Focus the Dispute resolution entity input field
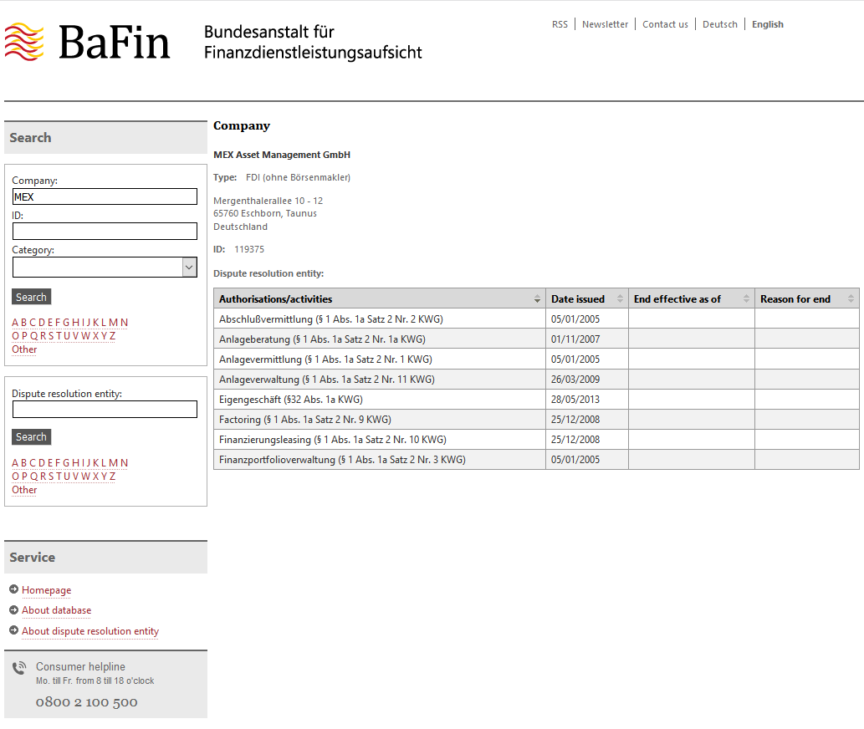The width and height of the screenshot is (864, 729). (105, 409)
